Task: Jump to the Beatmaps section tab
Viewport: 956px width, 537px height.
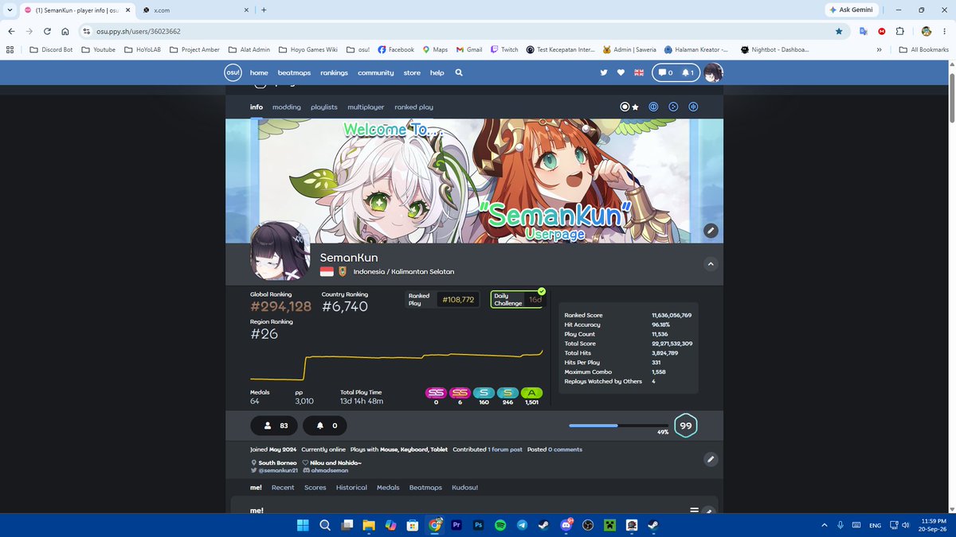Action: pyautogui.click(x=425, y=487)
